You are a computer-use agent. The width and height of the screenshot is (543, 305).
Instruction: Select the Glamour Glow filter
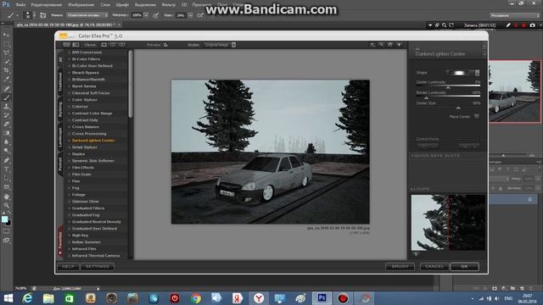pyautogui.click(x=85, y=202)
